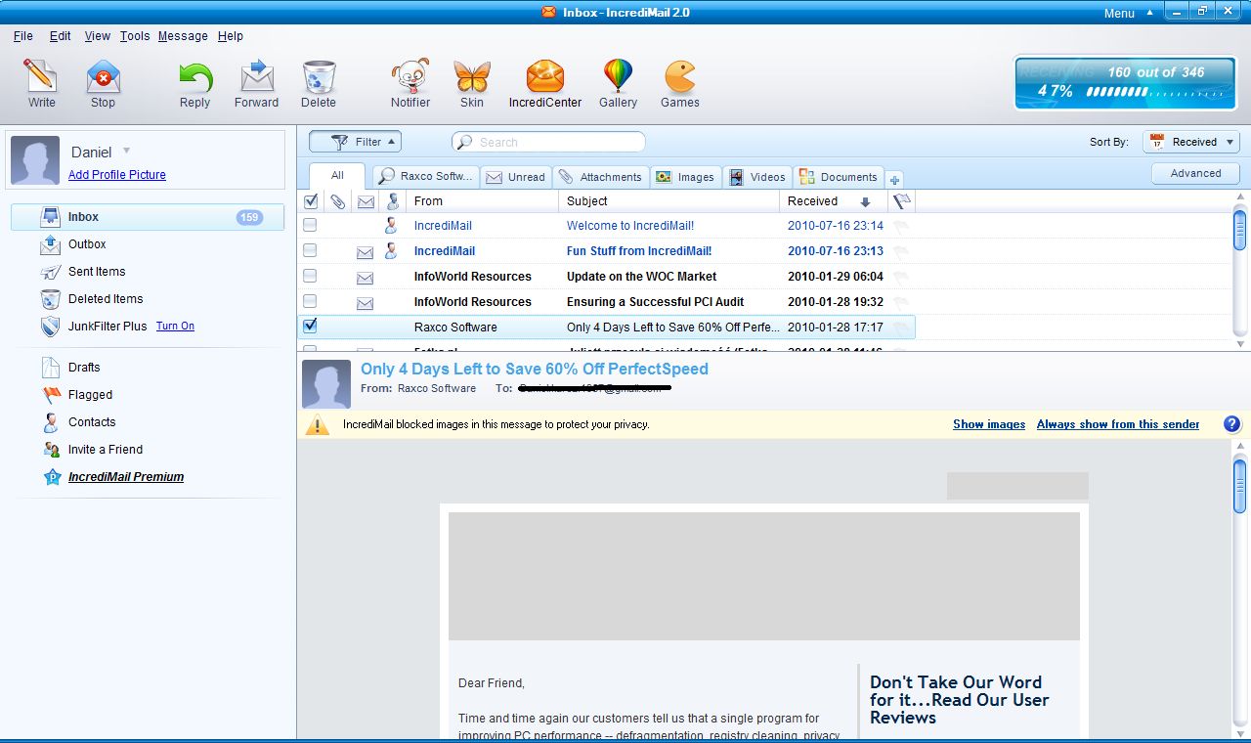This screenshot has height=743, width=1251.
Task: Check the Fun Stuff from IncrediMail box
Action: point(310,250)
